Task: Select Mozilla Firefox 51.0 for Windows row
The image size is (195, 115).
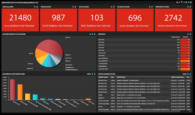Action: click(144, 95)
